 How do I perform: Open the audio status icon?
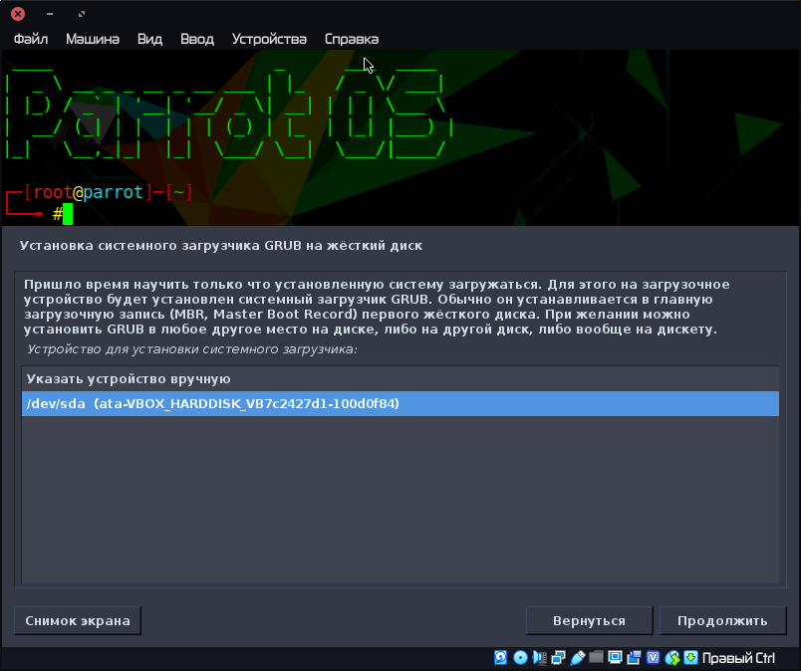pos(539,658)
